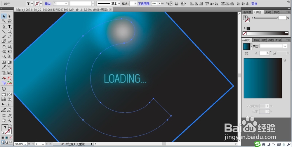Activate the Free Transform tool
The image size is (292, 147).
point(10,52)
